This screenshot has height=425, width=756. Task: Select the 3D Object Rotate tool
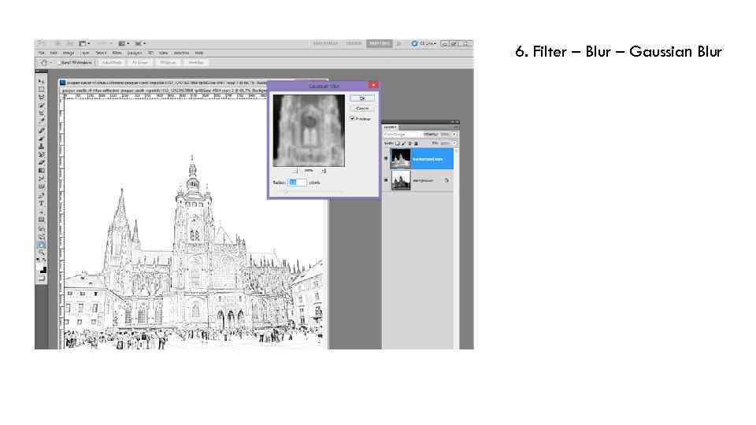[x=42, y=229]
